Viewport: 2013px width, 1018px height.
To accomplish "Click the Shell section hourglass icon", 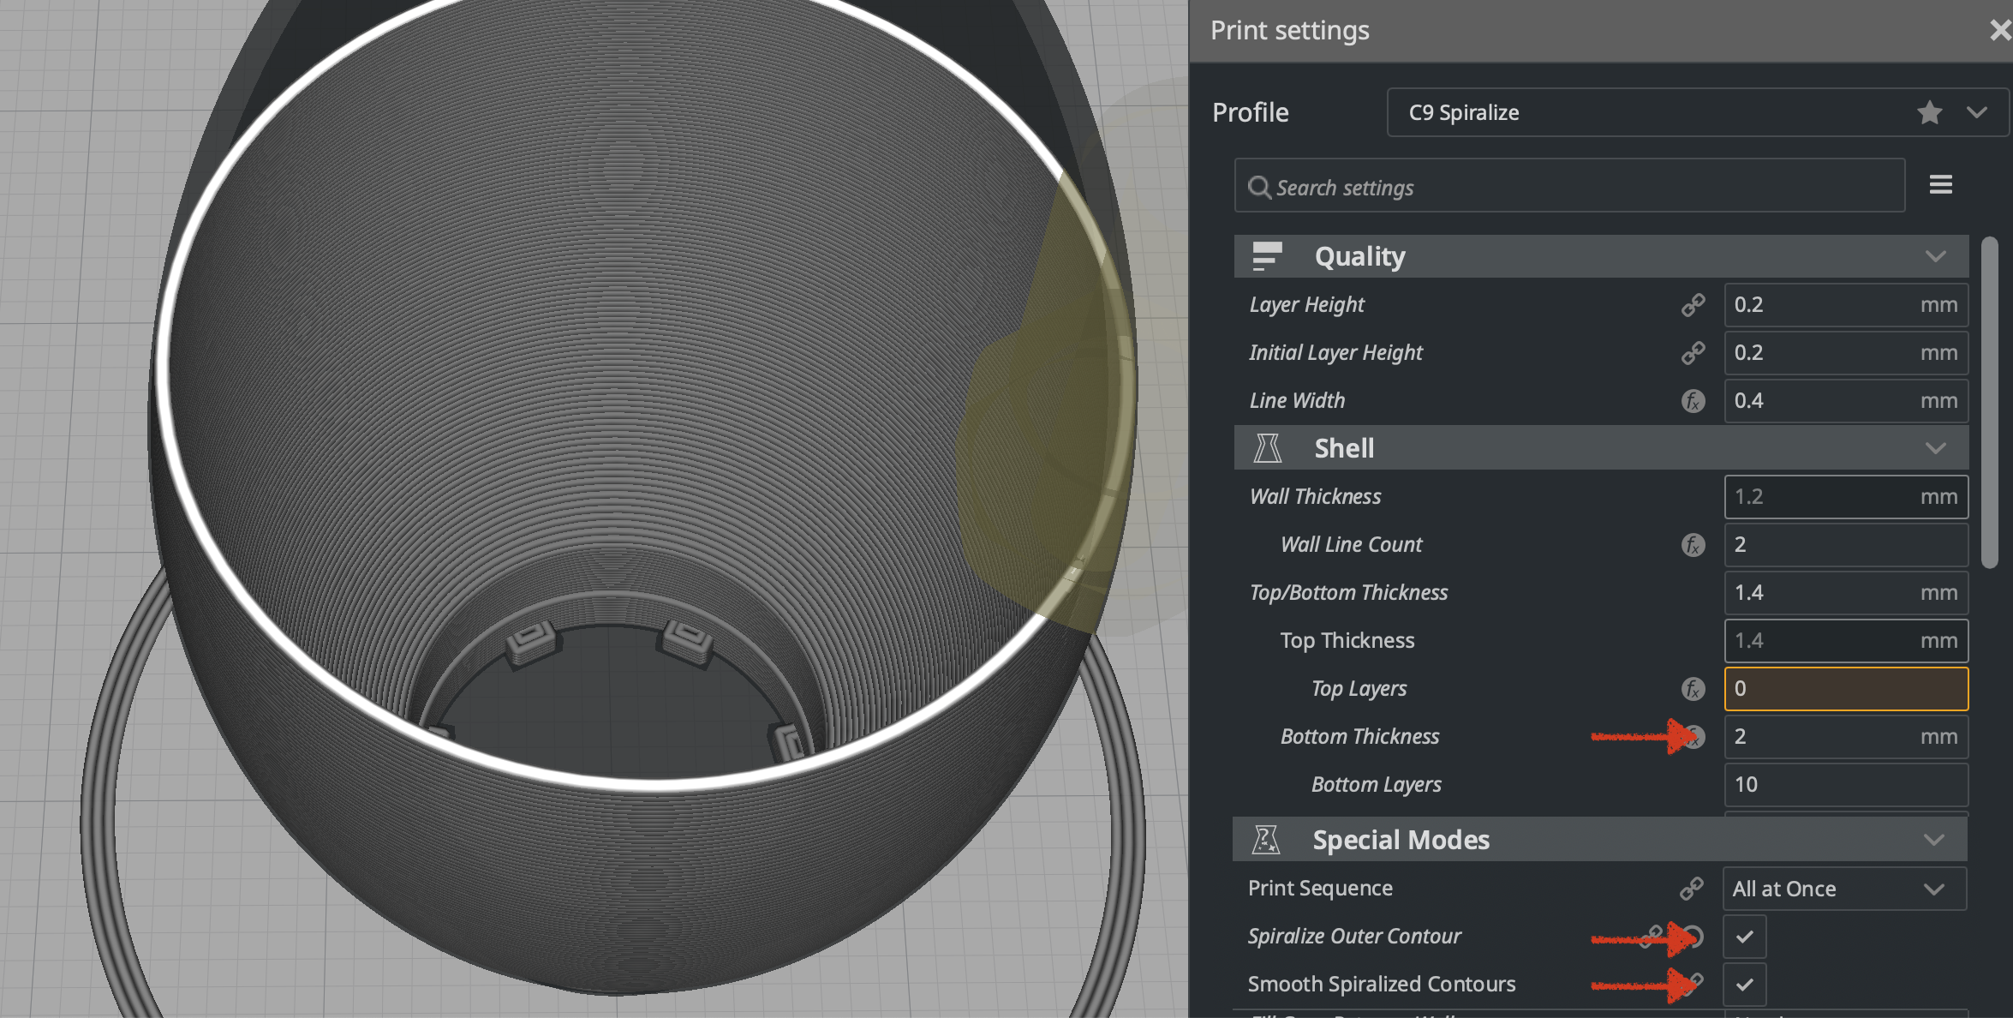I will 1268,446.
